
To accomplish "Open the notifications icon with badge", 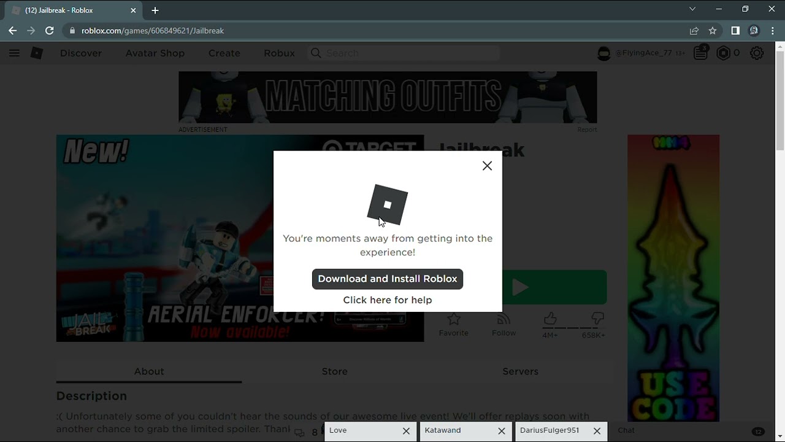I will pos(701,53).
